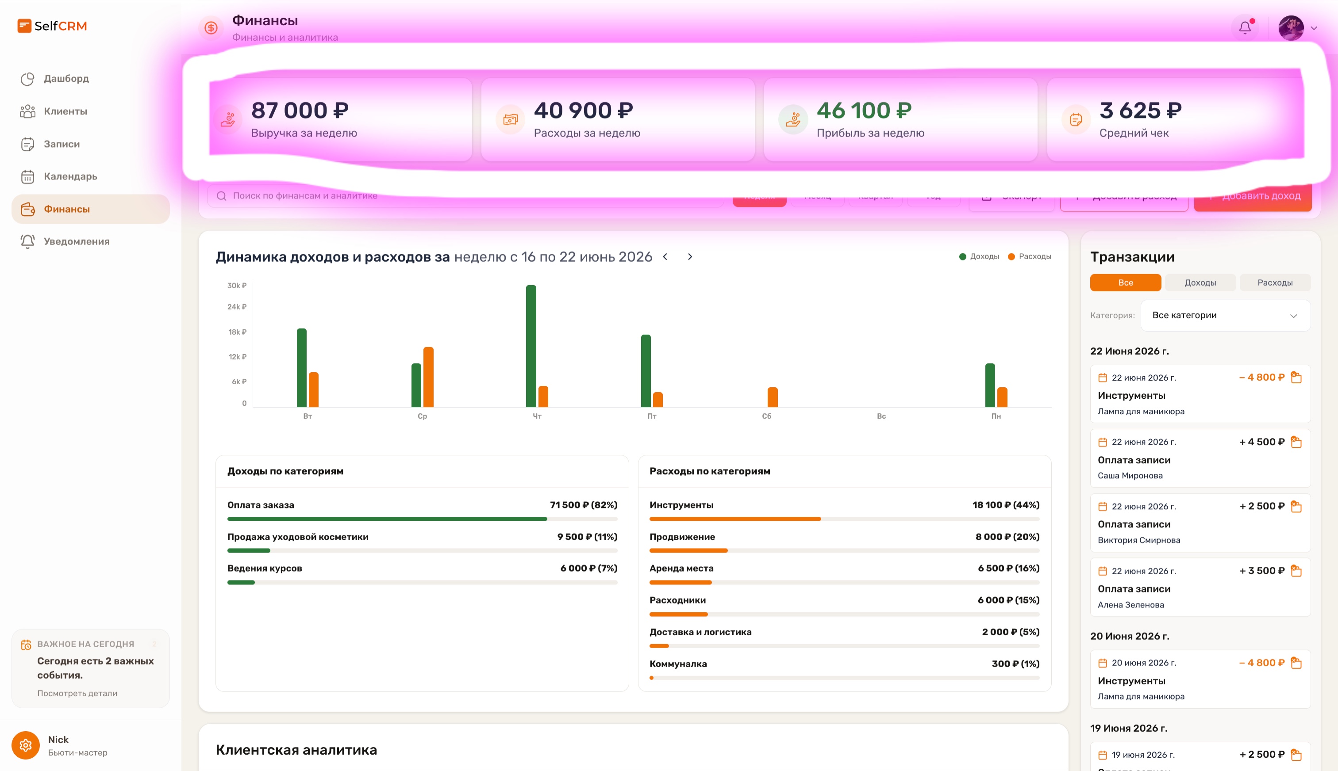Click the Инструменты expense progress bar
The width and height of the screenshot is (1338, 771).
pos(845,519)
